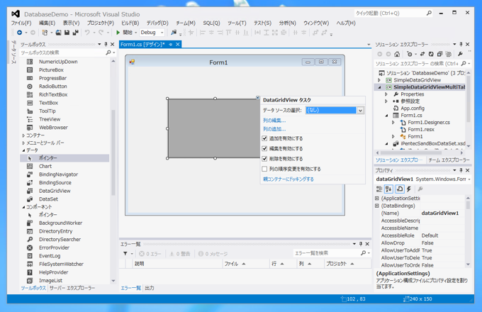Viewport: 482px width, 312px height.
Task: Select the WebBrowser control
Action: click(x=53, y=128)
